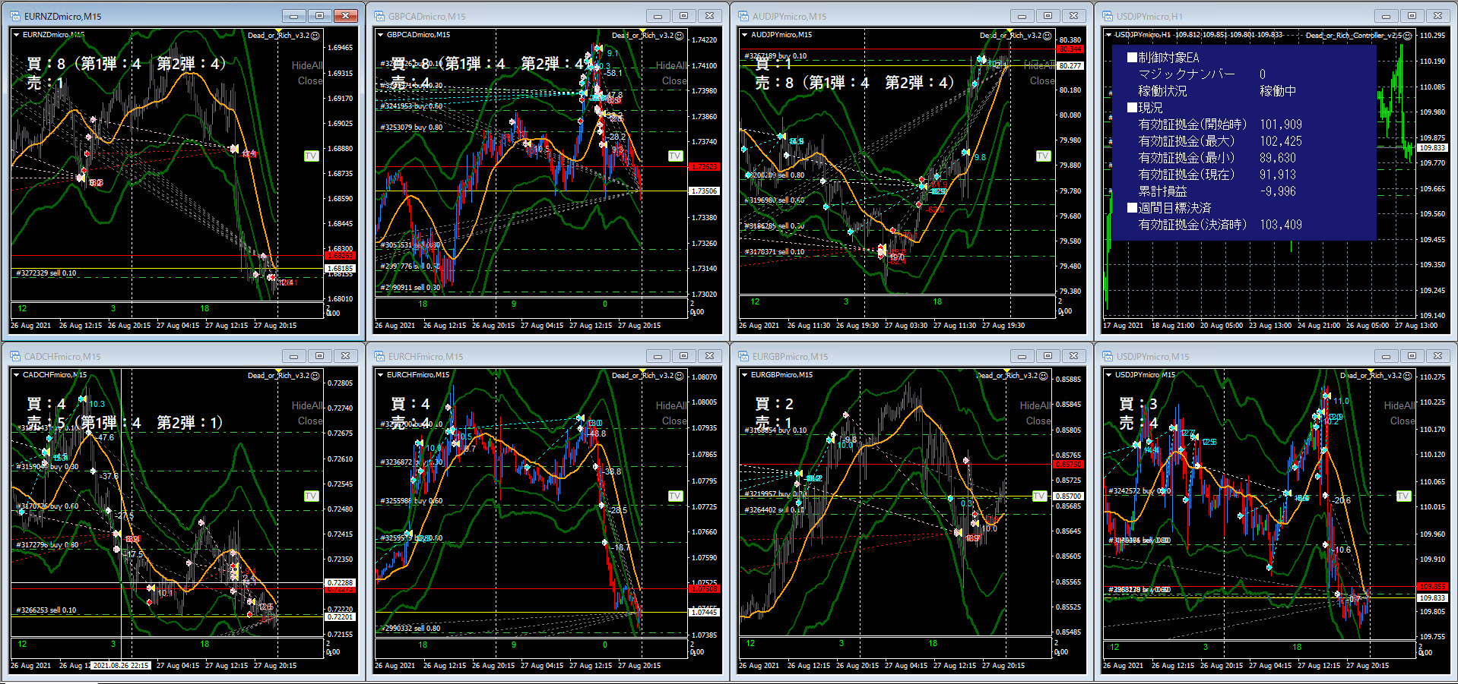
Task: Toggle the TV button in AUDJPY chart
Action: point(1043,156)
